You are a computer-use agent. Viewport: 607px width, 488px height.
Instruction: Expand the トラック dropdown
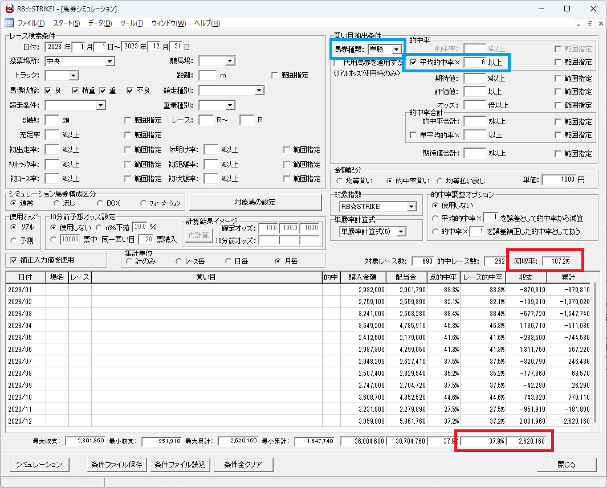pos(74,76)
